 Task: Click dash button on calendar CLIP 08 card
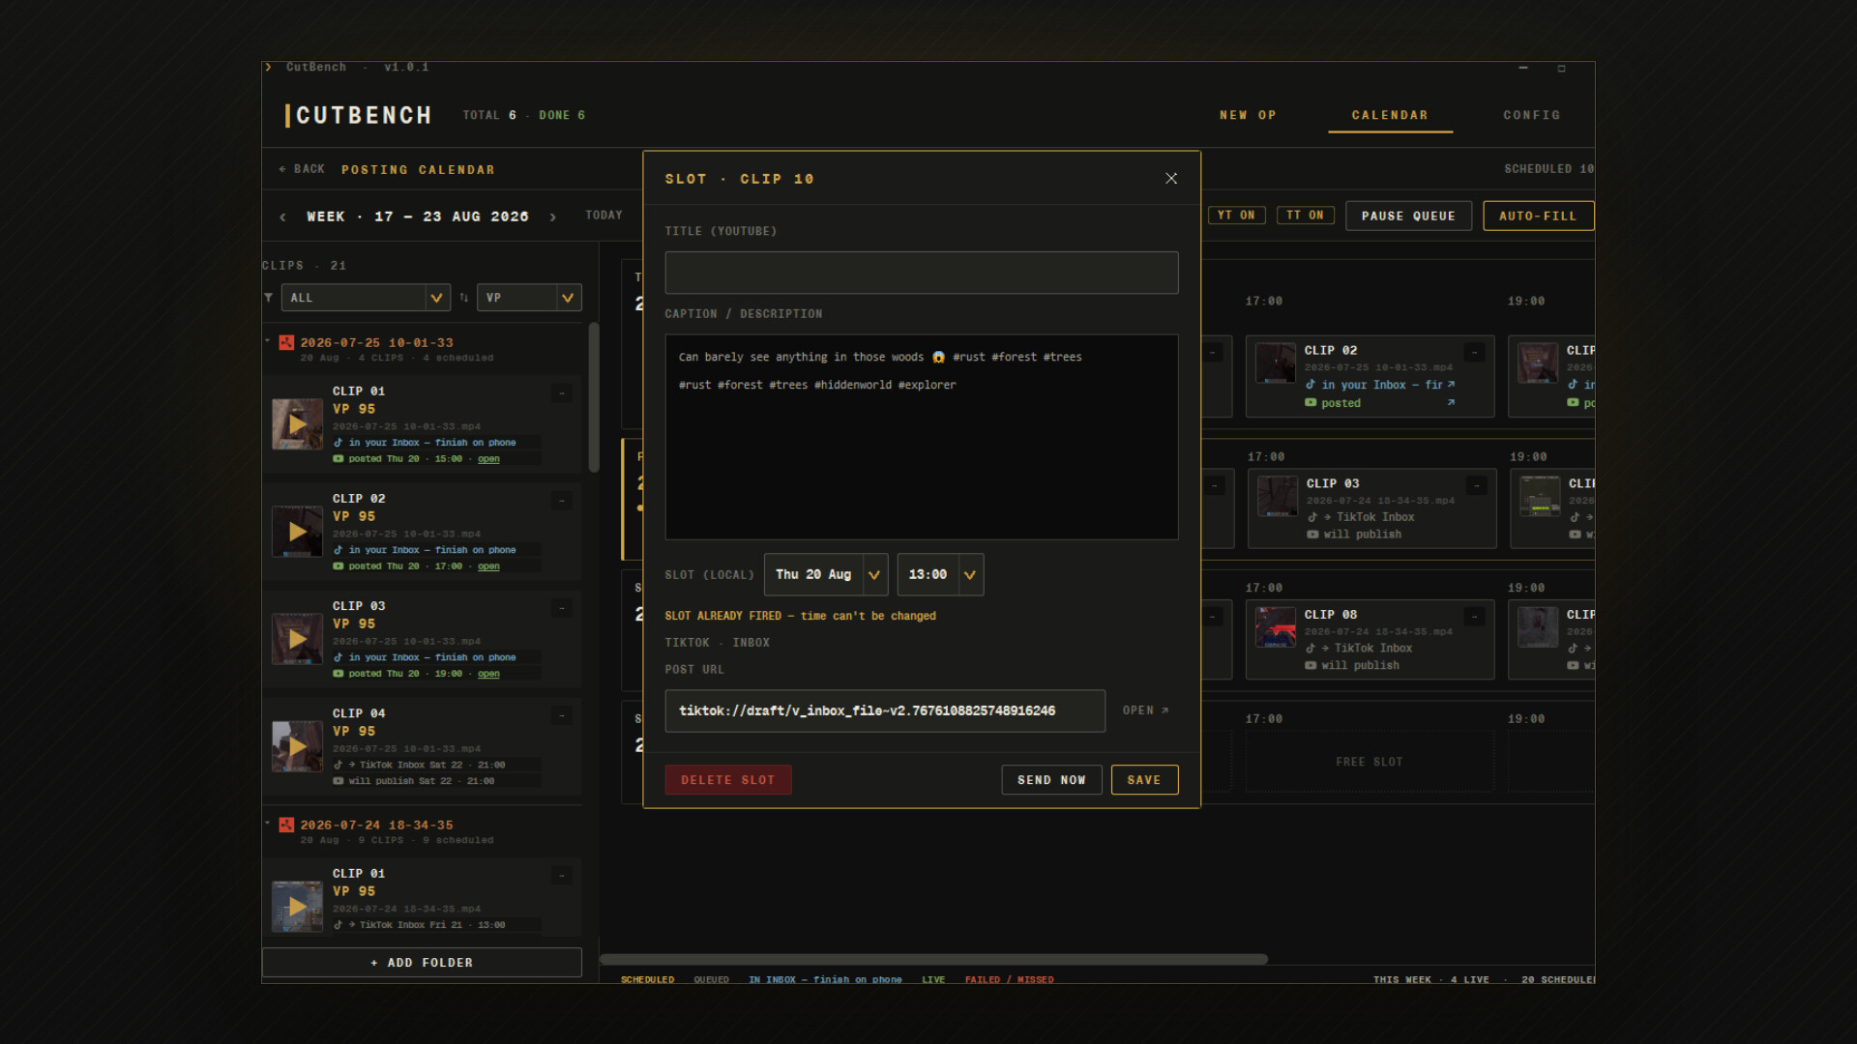1474,617
